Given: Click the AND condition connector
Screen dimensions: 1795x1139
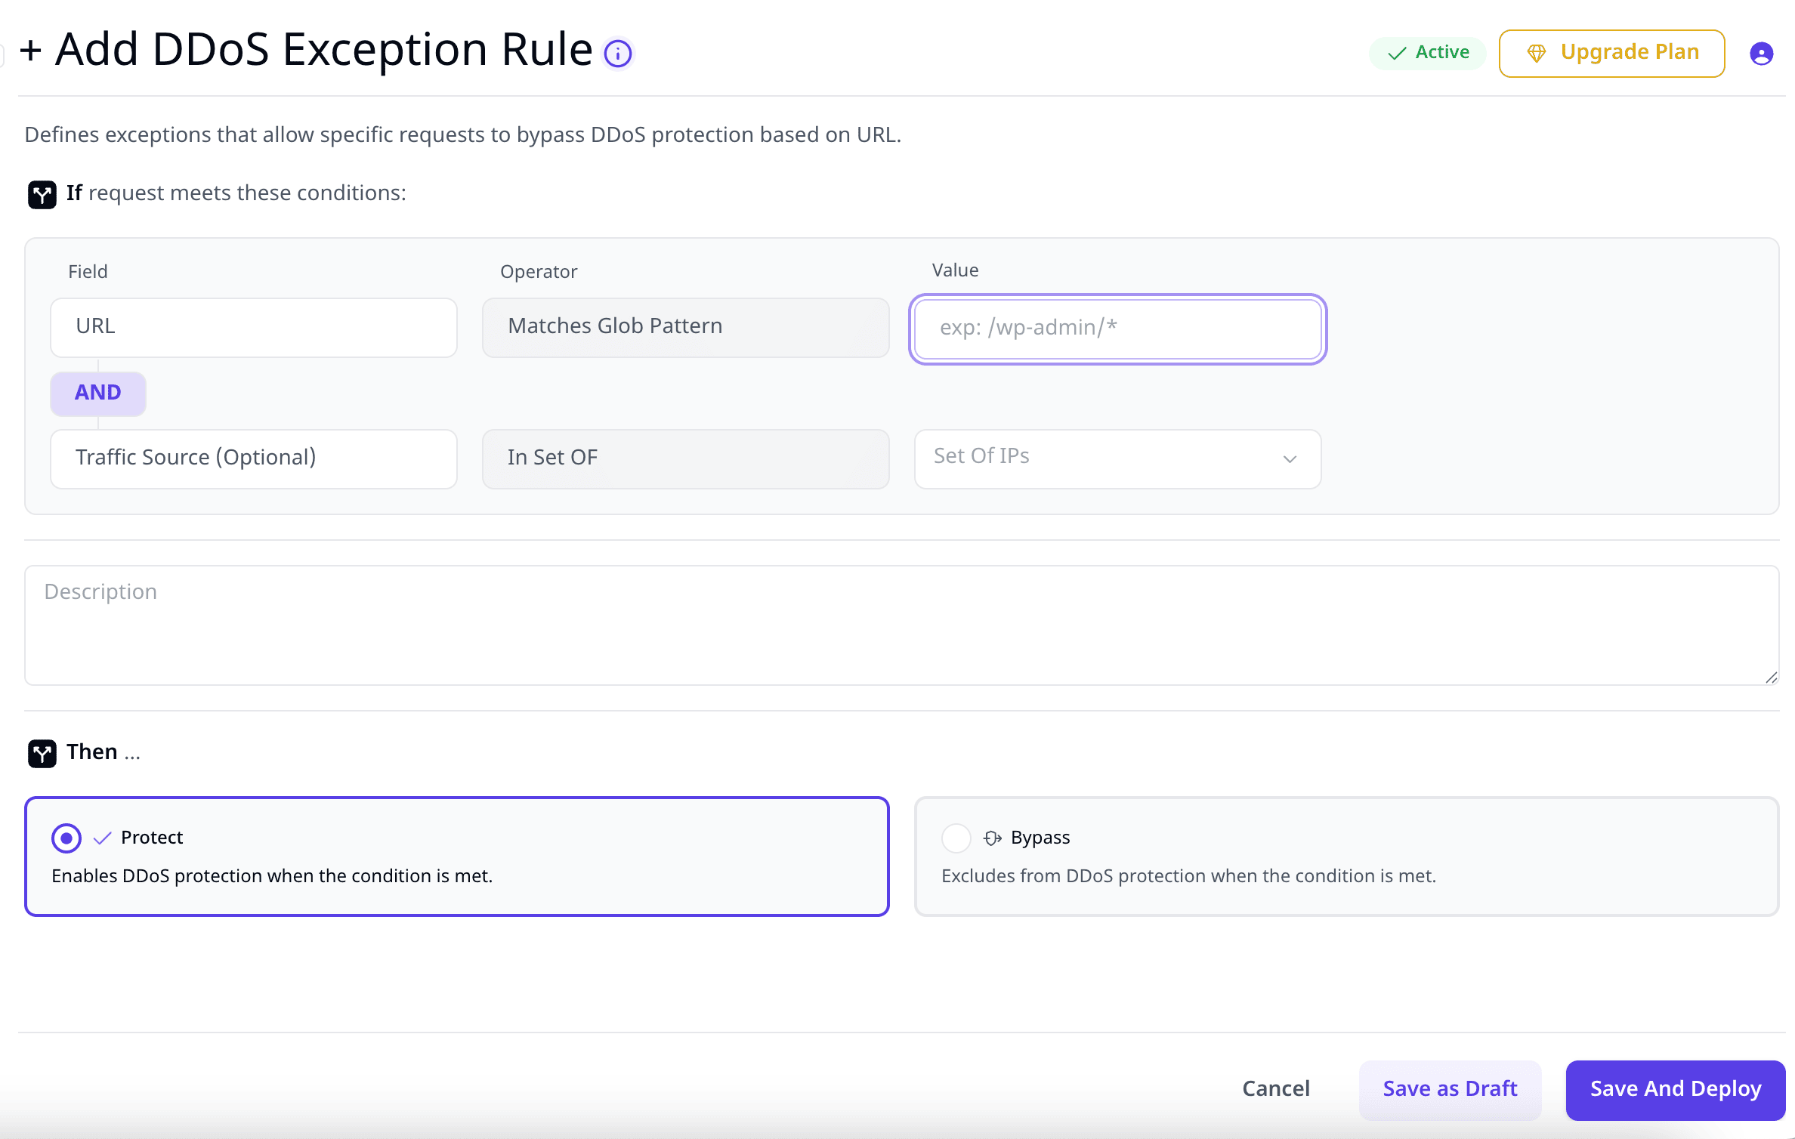Looking at the screenshot, I should pyautogui.click(x=98, y=393).
